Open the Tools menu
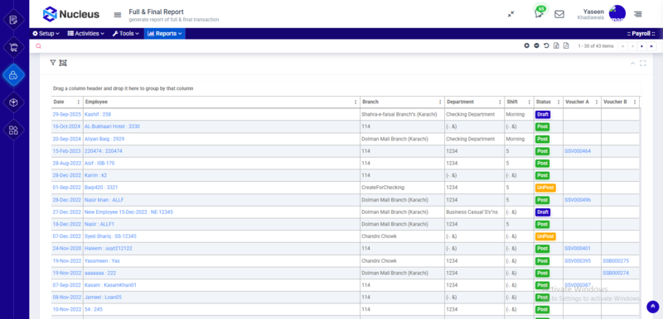The height and width of the screenshot is (319, 663). point(126,34)
